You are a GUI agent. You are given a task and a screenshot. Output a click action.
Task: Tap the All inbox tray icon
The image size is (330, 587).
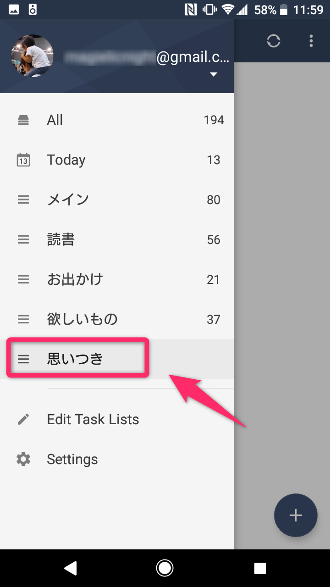[x=23, y=120]
